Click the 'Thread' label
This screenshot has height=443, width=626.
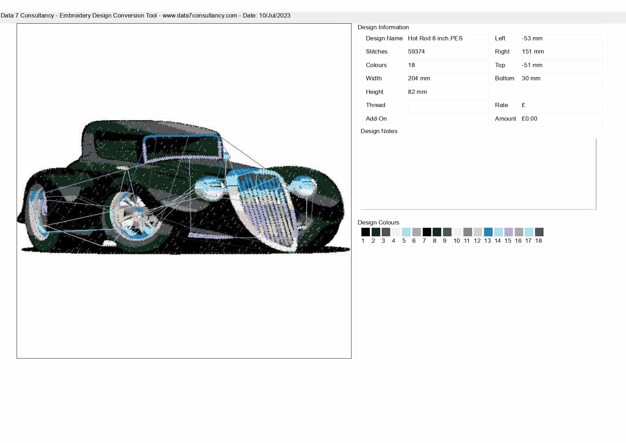[x=375, y=105]
